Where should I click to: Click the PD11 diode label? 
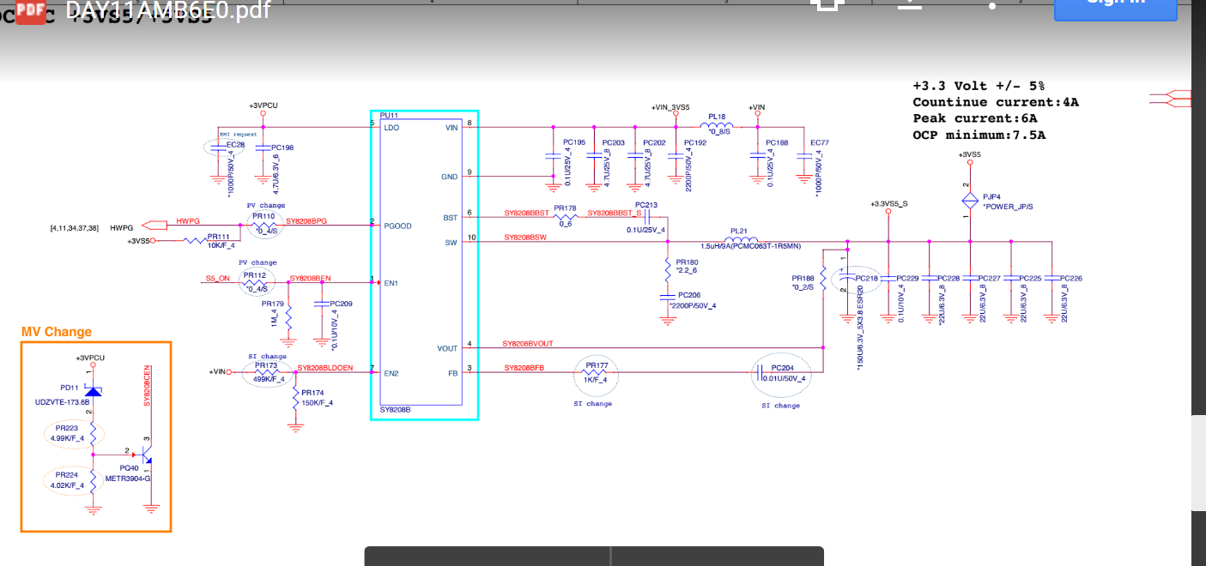70,389
